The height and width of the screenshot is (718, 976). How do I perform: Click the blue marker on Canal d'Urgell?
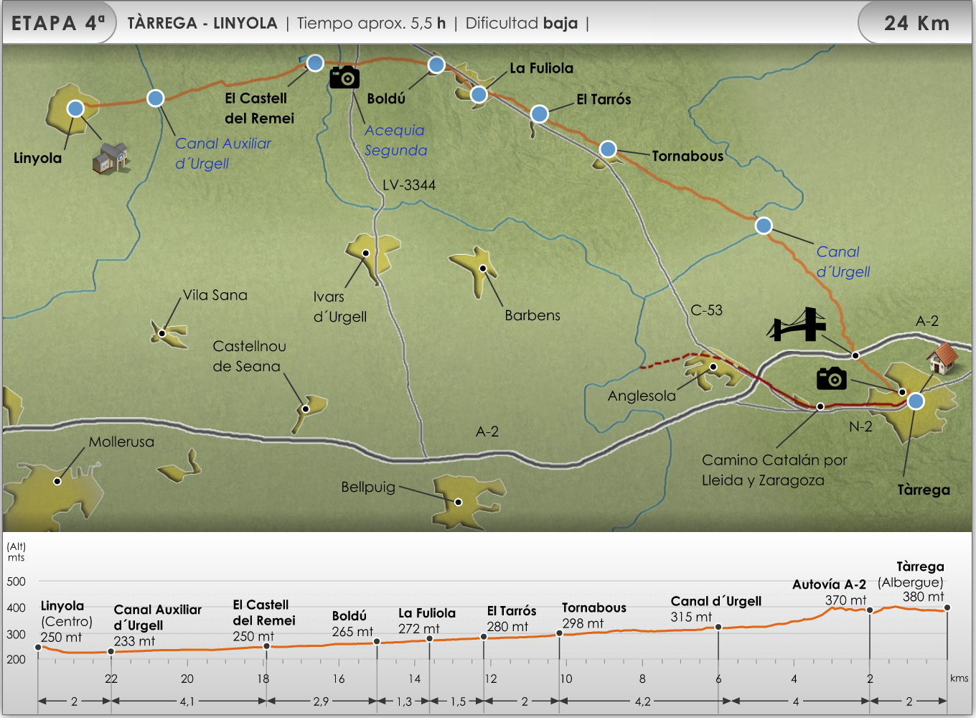click(764, 225)
